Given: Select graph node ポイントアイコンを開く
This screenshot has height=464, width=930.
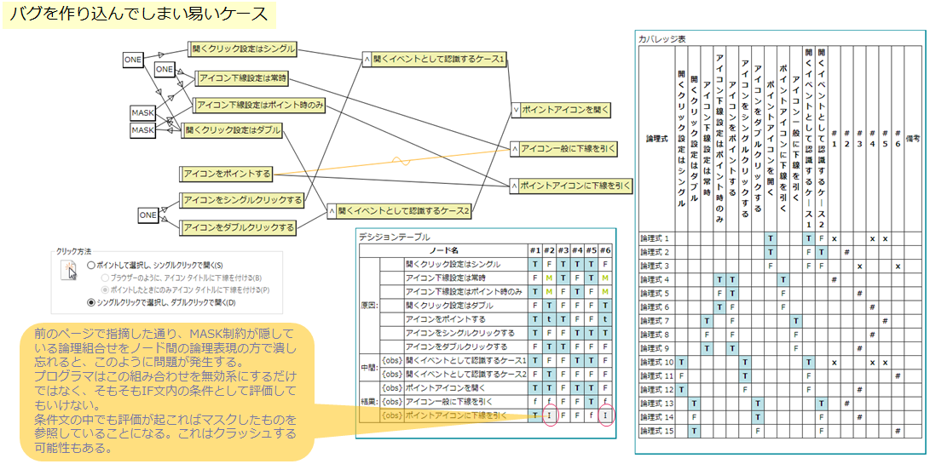Looking at the screenshot, I should pyautogui.click(x=561, y=110).
